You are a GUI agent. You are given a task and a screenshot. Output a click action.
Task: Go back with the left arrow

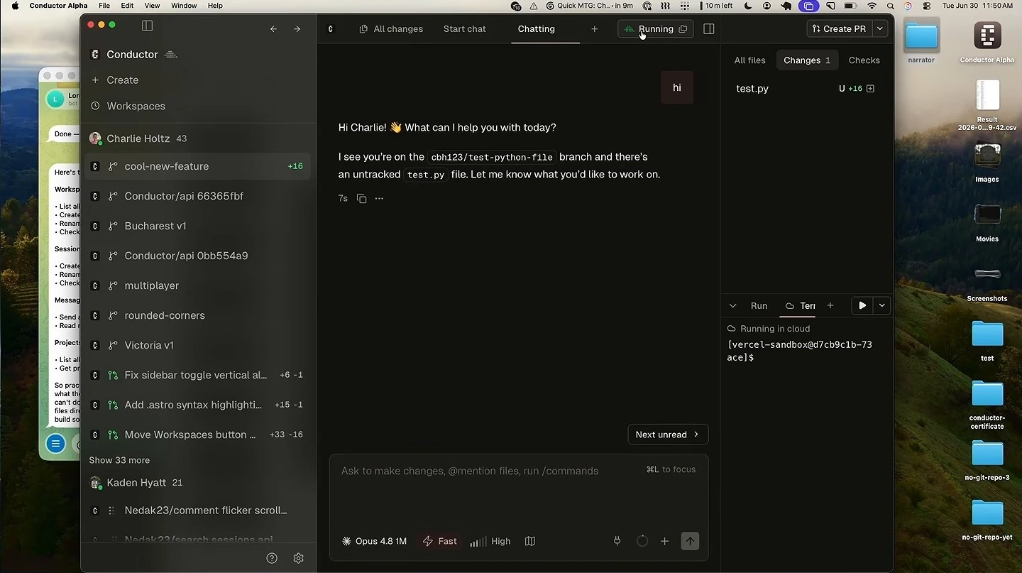(x=273, y=29)
